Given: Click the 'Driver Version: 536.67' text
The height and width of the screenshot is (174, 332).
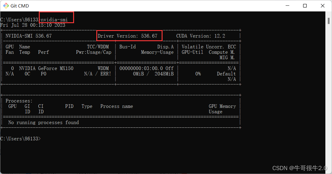Looking at the screenshot, I should click(x=127, y=36).
